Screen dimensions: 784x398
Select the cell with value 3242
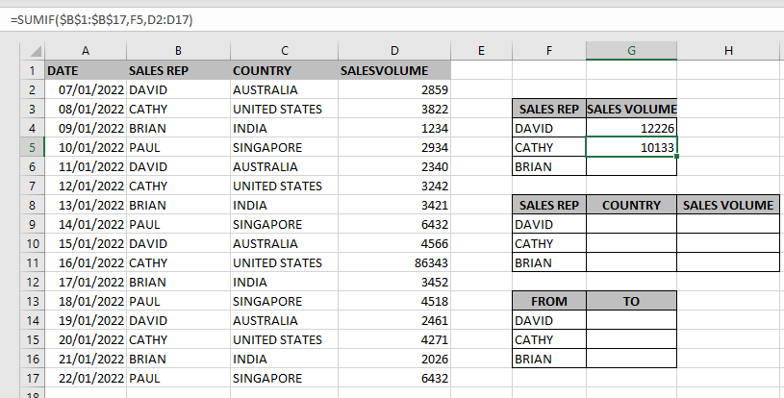point(394,186)
